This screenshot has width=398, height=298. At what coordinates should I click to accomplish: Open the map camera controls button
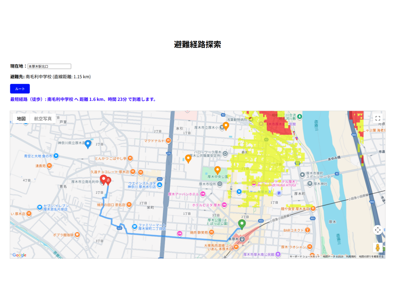377,230
